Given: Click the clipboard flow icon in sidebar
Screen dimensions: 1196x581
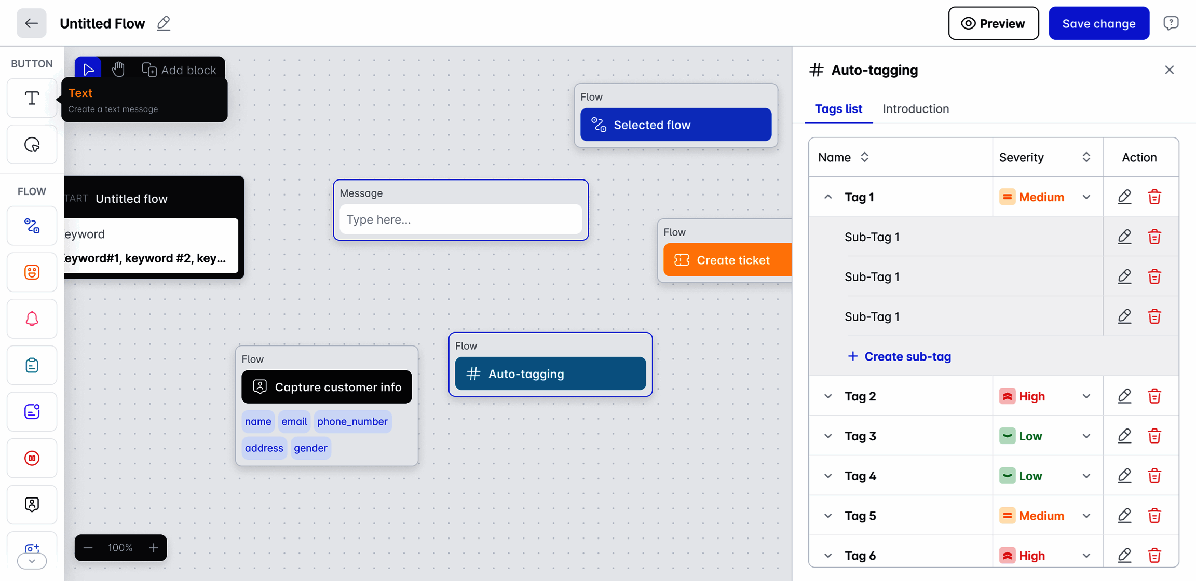Looking at the screenshot, I should click(x=32, y=365).
